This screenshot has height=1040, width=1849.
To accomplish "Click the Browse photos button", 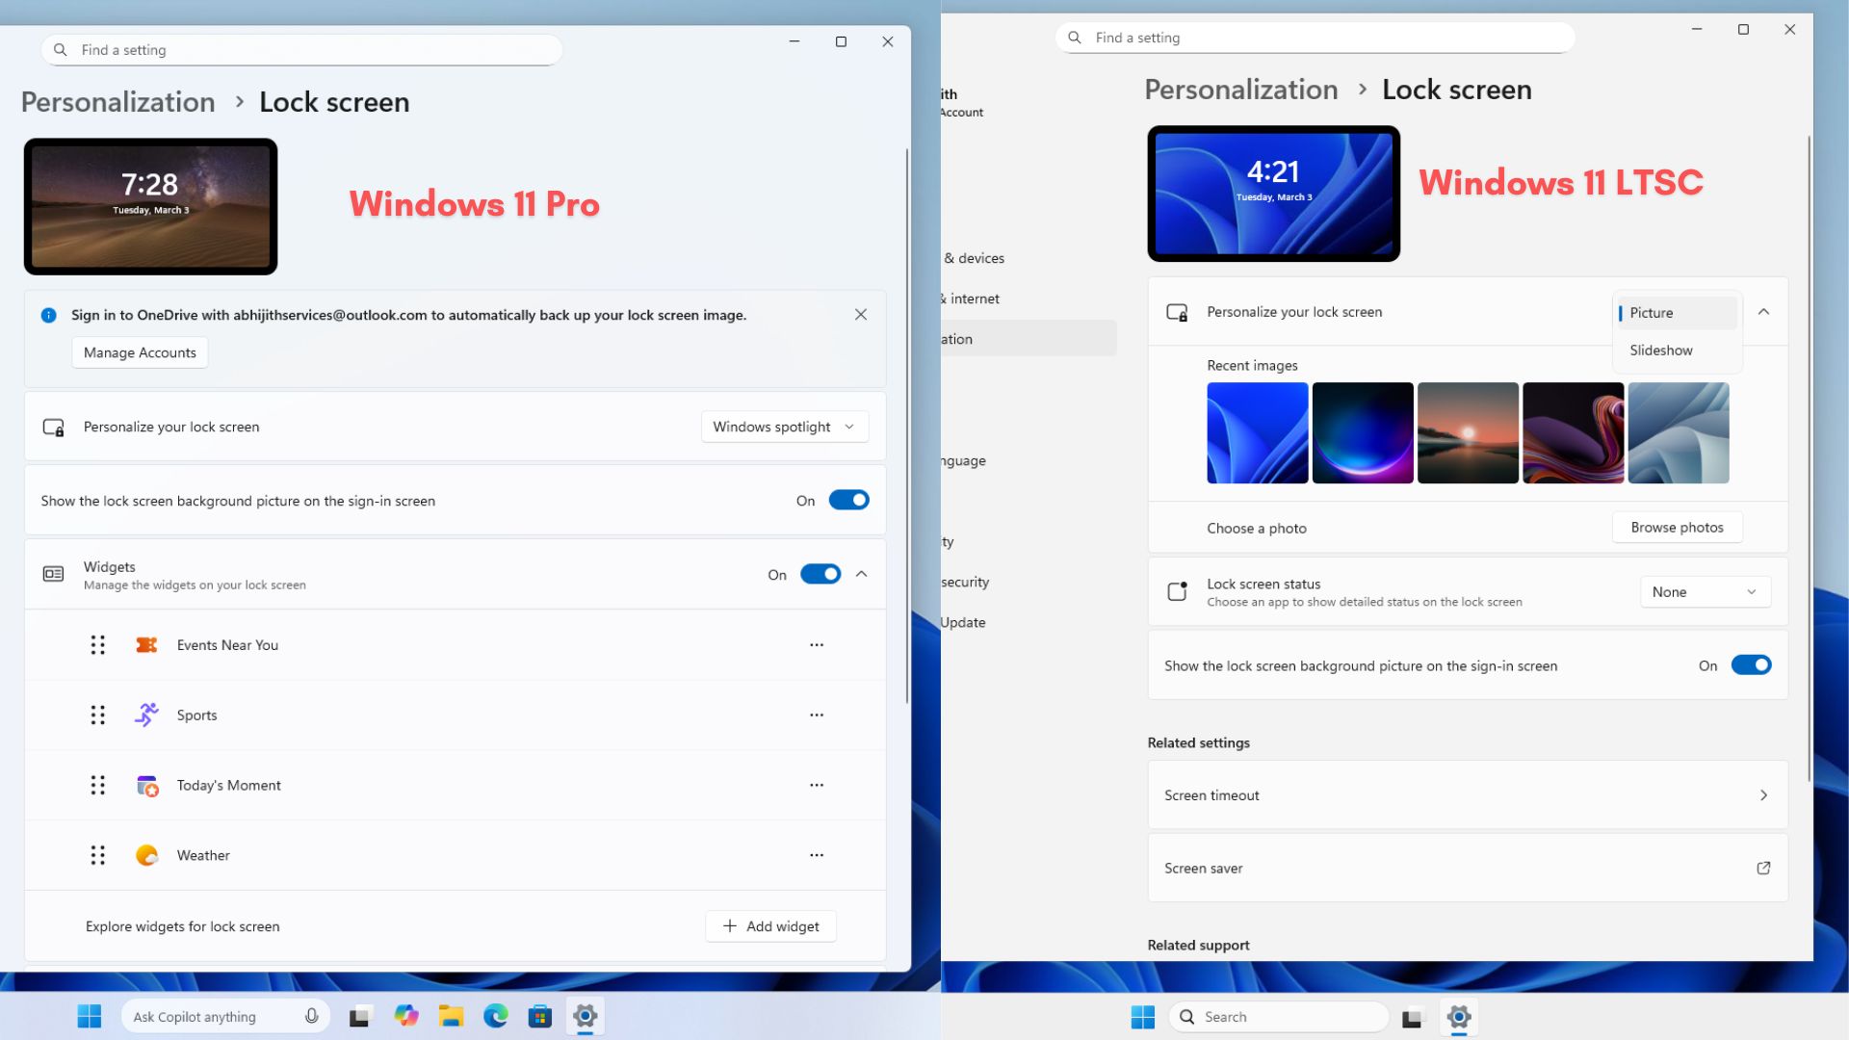I will tap(1677, 527).
